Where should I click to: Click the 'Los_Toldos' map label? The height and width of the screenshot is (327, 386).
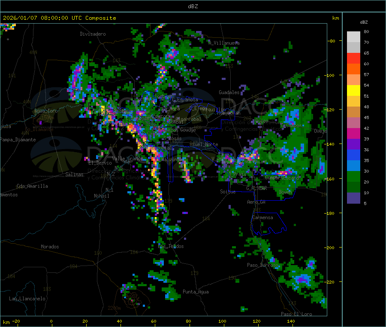171,246
